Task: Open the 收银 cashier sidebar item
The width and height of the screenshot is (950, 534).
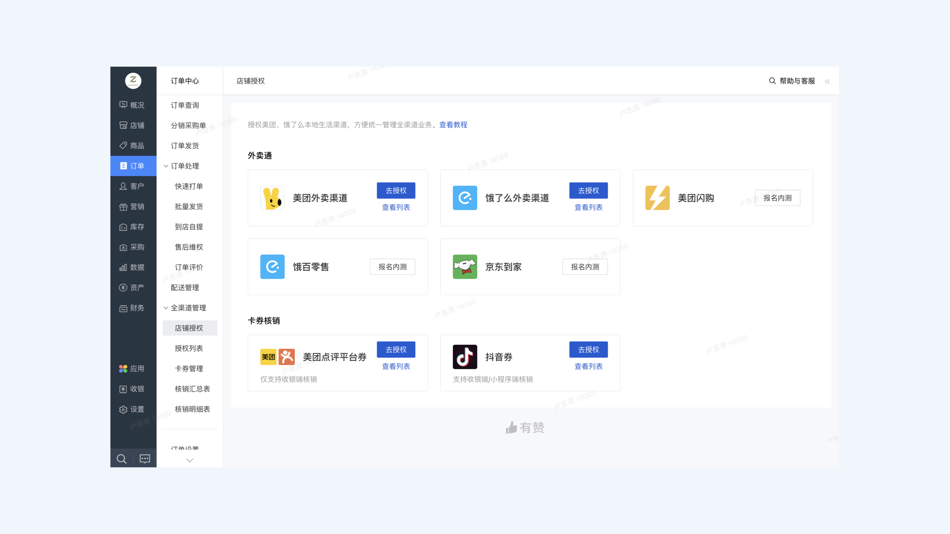Action: [133, 389]
